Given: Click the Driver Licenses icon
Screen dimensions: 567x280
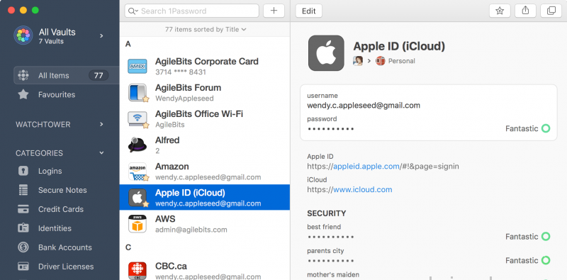Looking at the screenshot, I should coord(23,267).
